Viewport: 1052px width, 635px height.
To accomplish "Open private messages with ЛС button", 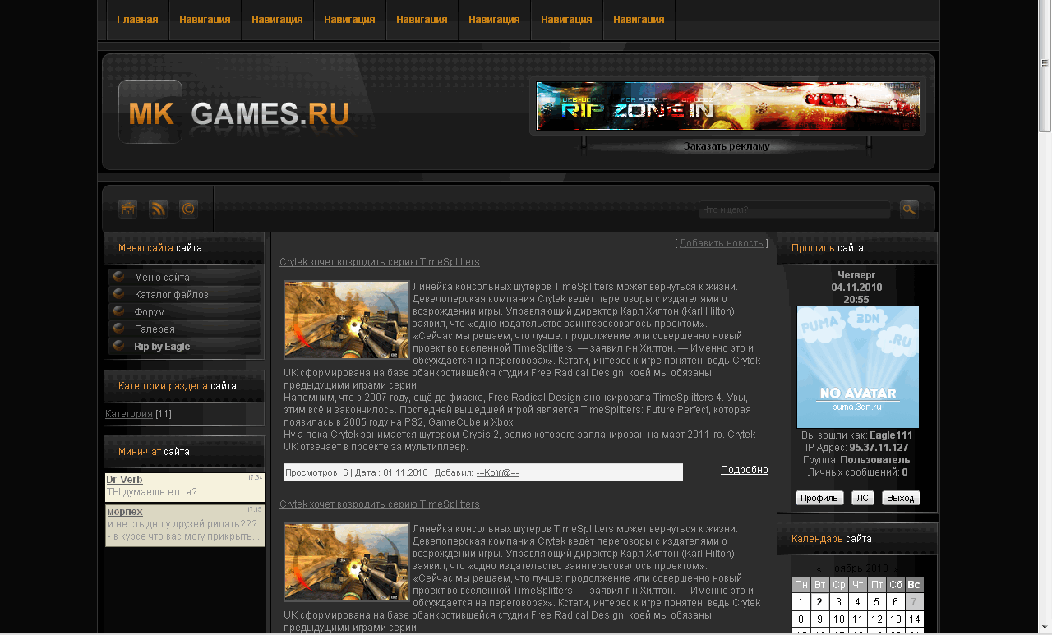I will pyautogui.click(x=863, y=498).
